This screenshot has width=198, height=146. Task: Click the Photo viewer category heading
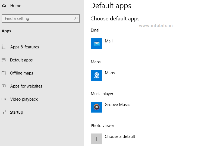pos(102,126)
